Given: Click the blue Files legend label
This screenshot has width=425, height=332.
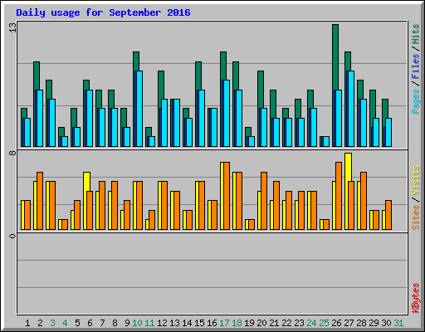Looking at the screenshot, I should 416,66.
